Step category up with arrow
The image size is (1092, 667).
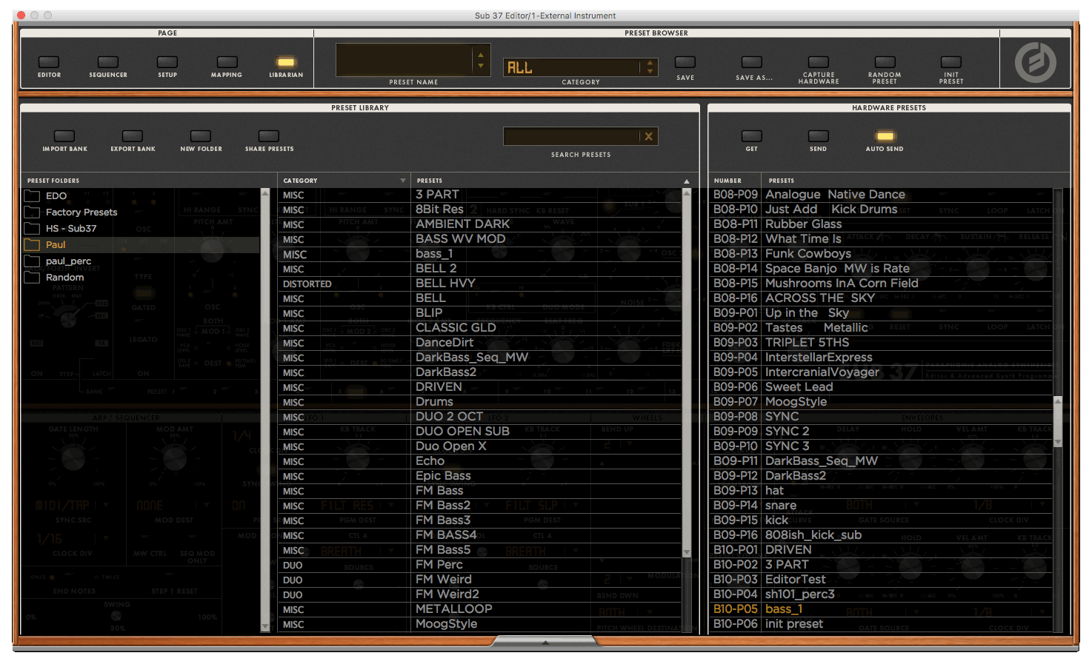coord(650,63)
